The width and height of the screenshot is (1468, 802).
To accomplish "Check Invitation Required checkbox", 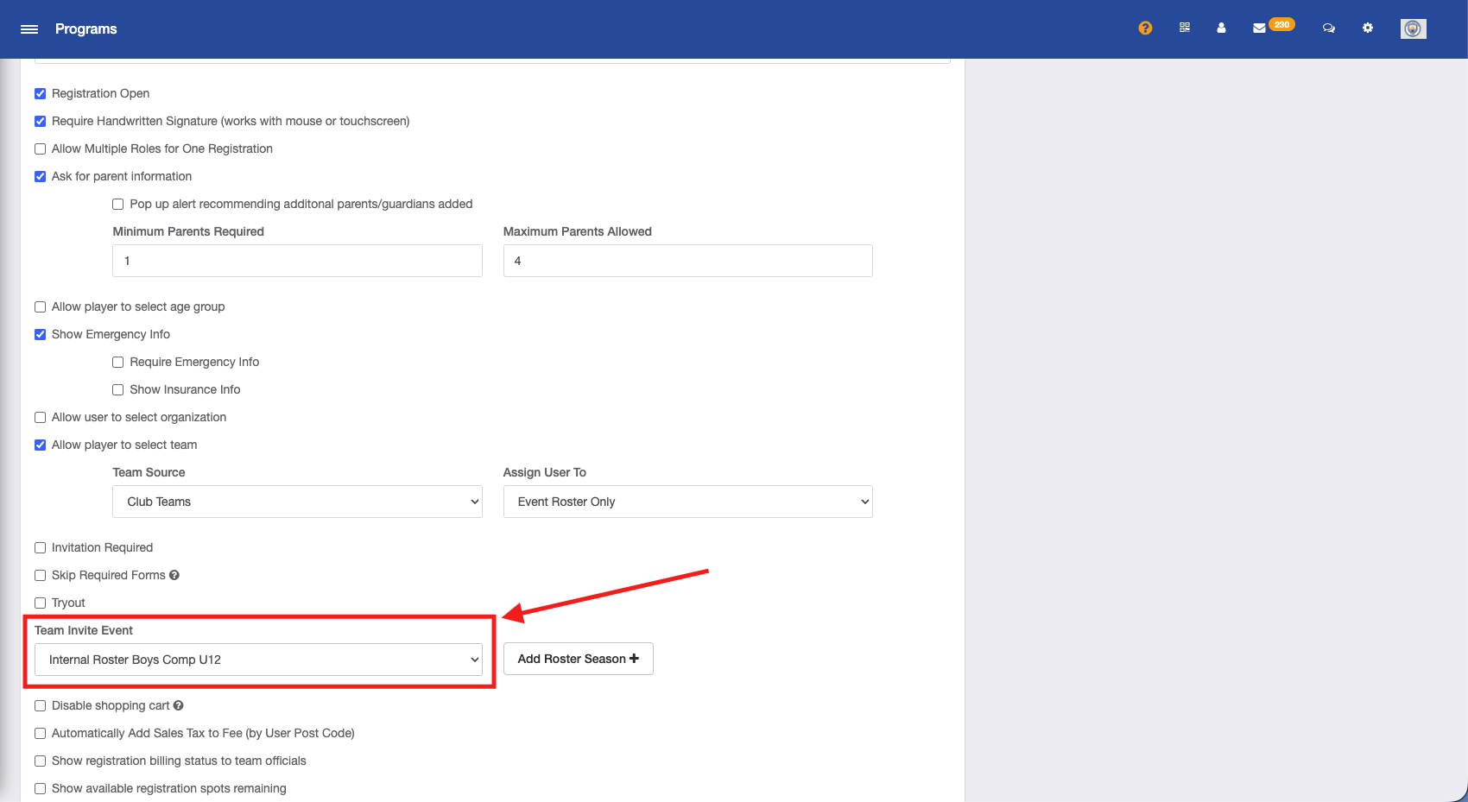I will 40,547.
